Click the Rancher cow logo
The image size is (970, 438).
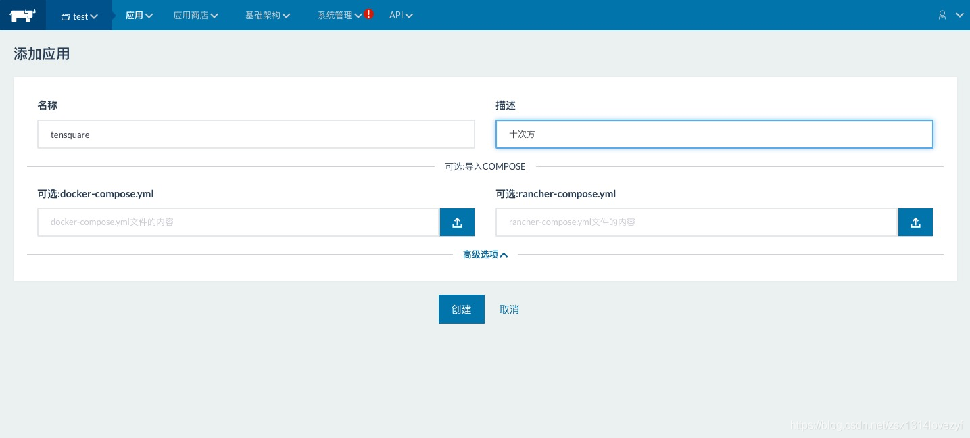tap(23, 15)
